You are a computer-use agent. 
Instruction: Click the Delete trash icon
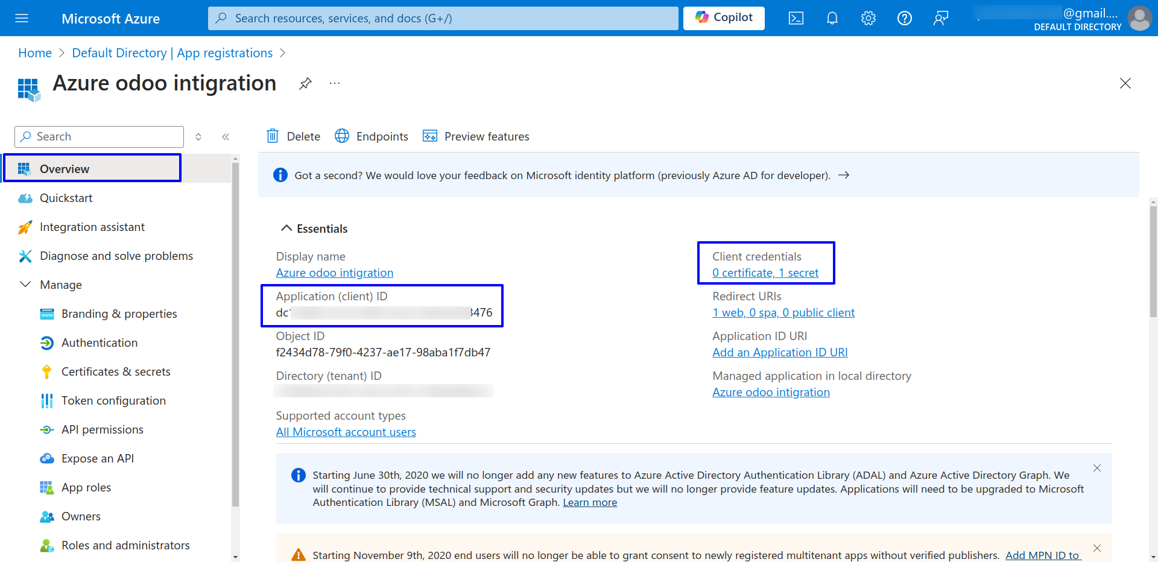click(x=273, y=136)
